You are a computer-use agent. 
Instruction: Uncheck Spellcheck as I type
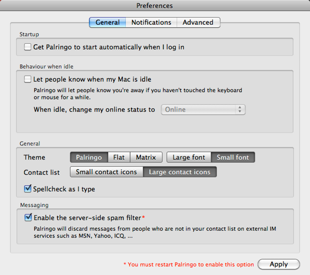[x=28, y=189]
